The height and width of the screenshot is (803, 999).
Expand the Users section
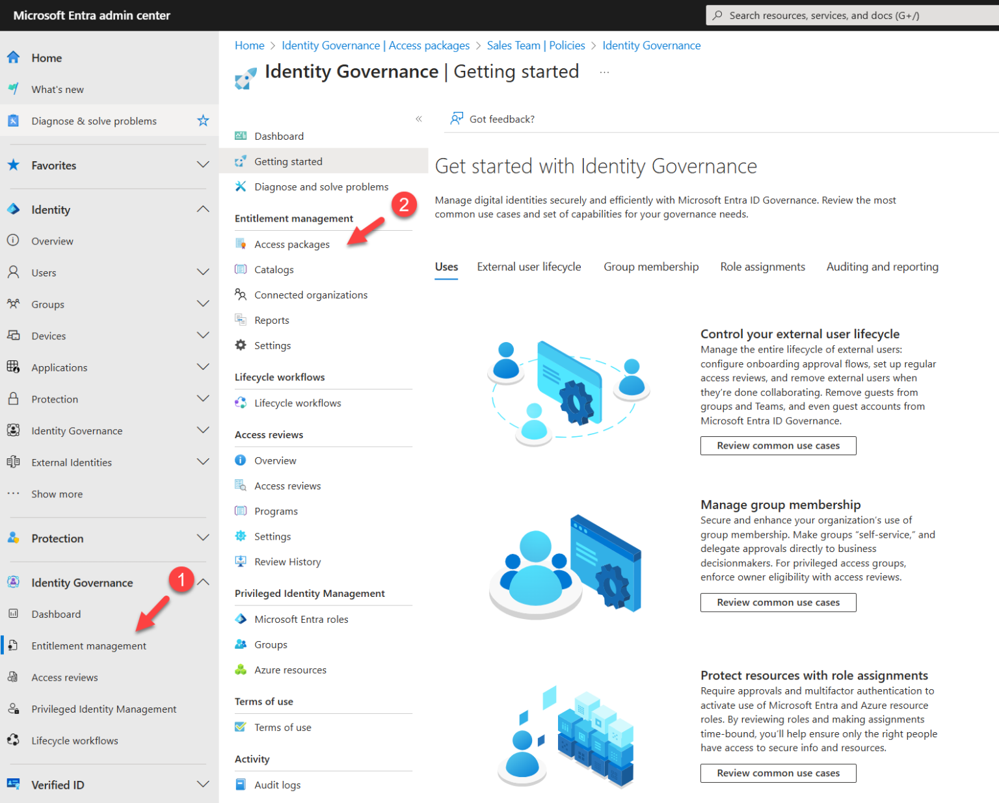[203, 272]
